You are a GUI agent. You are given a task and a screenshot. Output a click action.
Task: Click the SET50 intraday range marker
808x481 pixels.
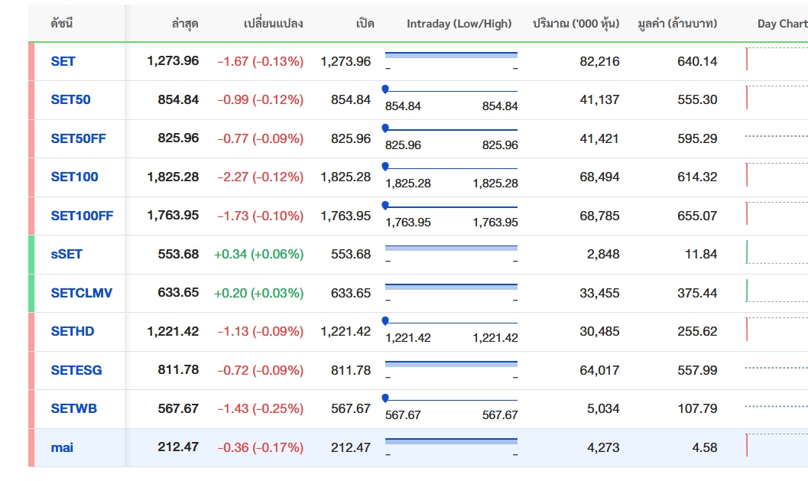[385, 89]
